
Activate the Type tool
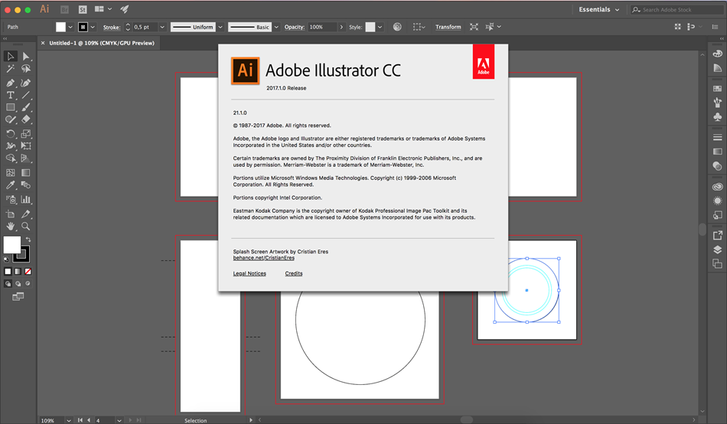pos(10,95)
